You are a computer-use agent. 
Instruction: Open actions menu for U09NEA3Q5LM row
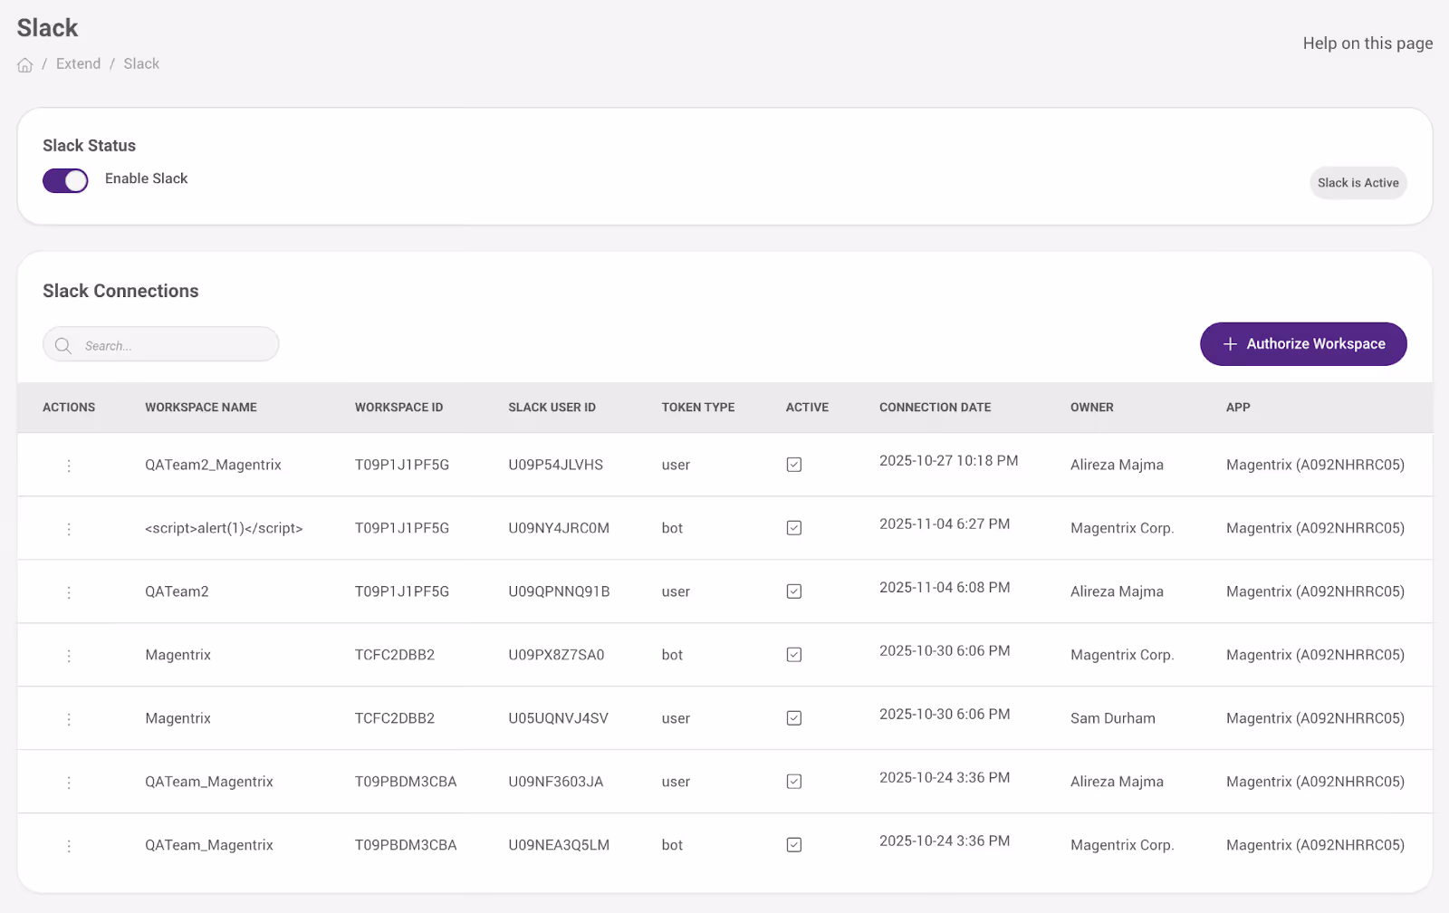point(69,846)
